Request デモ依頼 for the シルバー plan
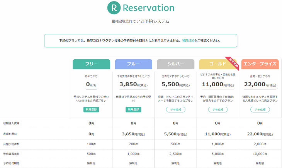This screenshot has width=282, height=168. pyautogui.click(x=175, y=109)
